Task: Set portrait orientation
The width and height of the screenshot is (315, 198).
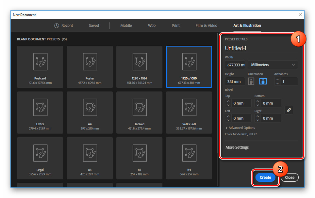Action: click(251, 82)
